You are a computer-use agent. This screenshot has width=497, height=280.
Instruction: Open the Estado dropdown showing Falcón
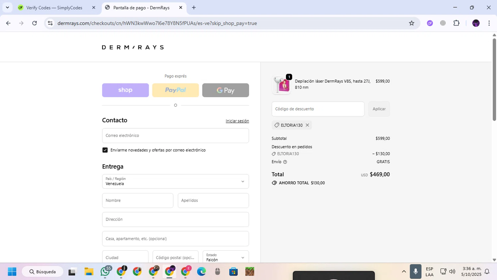tap(226, 257)
